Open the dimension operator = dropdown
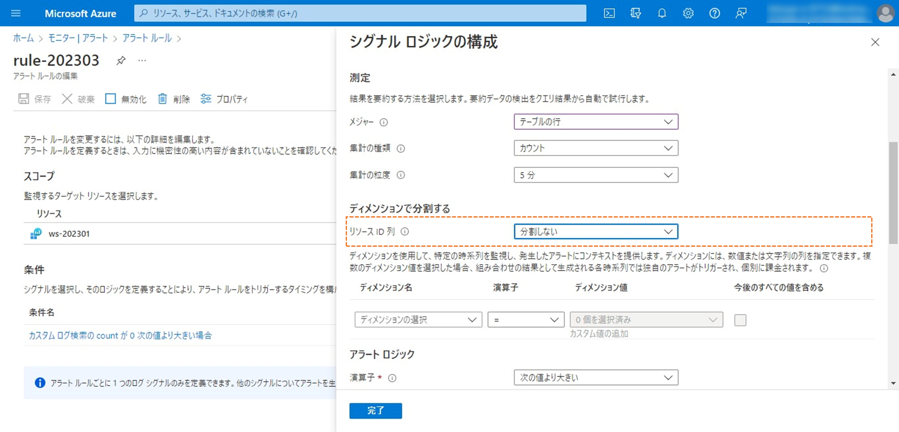The image size is (899, 432). [526, 320]
